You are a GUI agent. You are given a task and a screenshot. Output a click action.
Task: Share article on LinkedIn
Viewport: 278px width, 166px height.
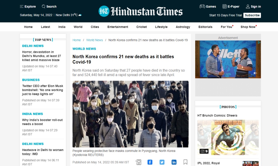174,162
